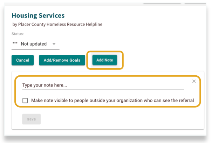Open the "Not updated" status selector

pos(34,44)
